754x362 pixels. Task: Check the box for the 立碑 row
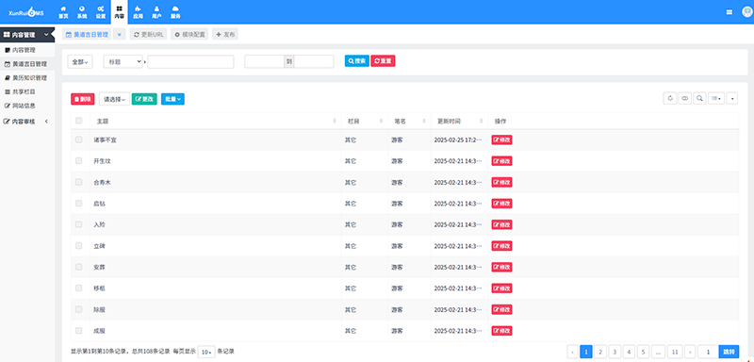click(79, 245)
